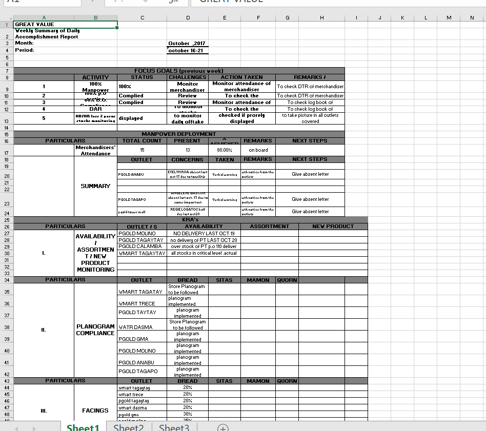Viewport: 486px width, 431px height.
Task: Select column F header
Action: [x=258, y=18]
